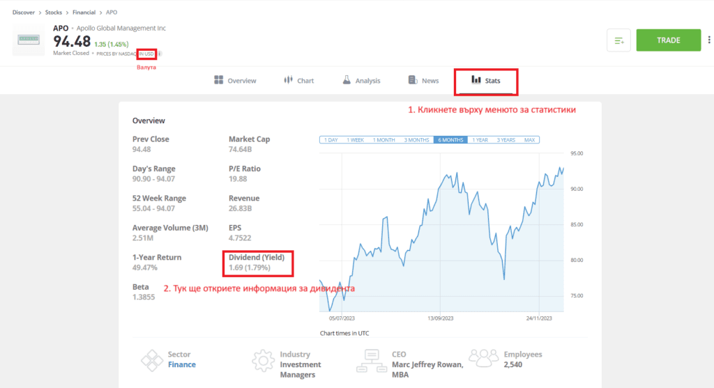Viewport: 714px width, 388px height.
Task: Switch chart range to MAX
Action: coord(529,140)
